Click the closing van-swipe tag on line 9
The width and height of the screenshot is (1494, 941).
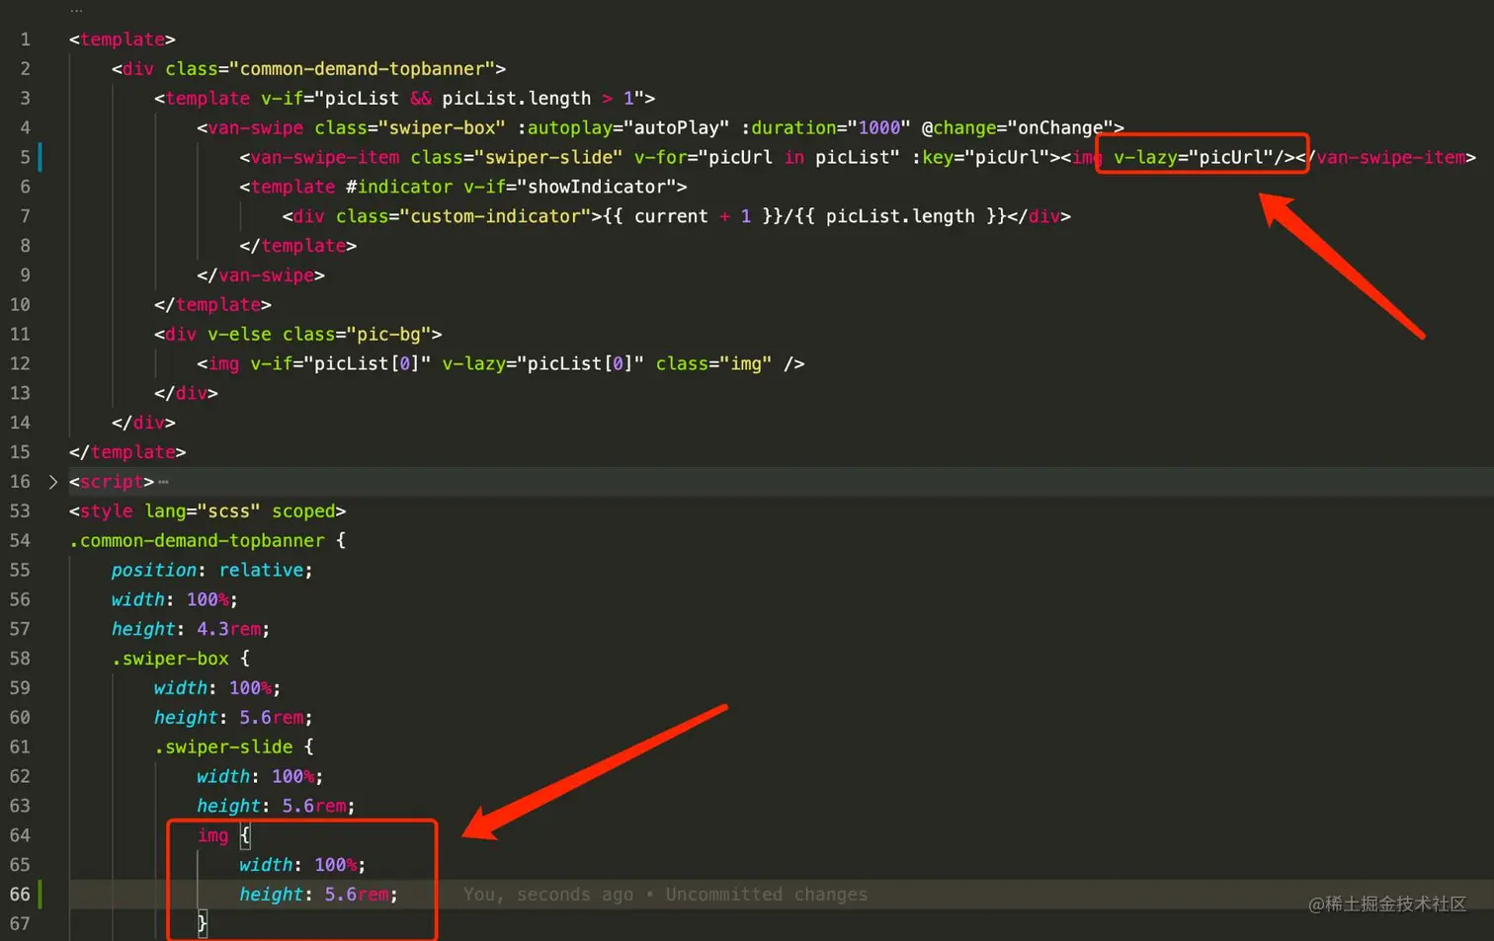[x=261, y=275]
